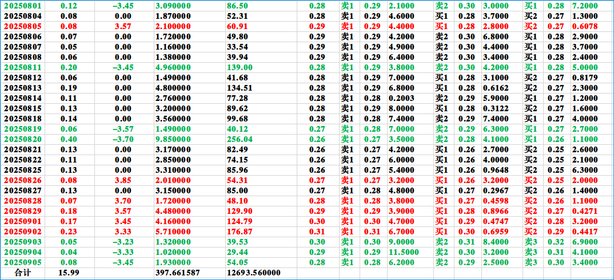Click quantity cell 0.4271
Image resolution: width=614 pixels, height=280 pixels.
585,211
